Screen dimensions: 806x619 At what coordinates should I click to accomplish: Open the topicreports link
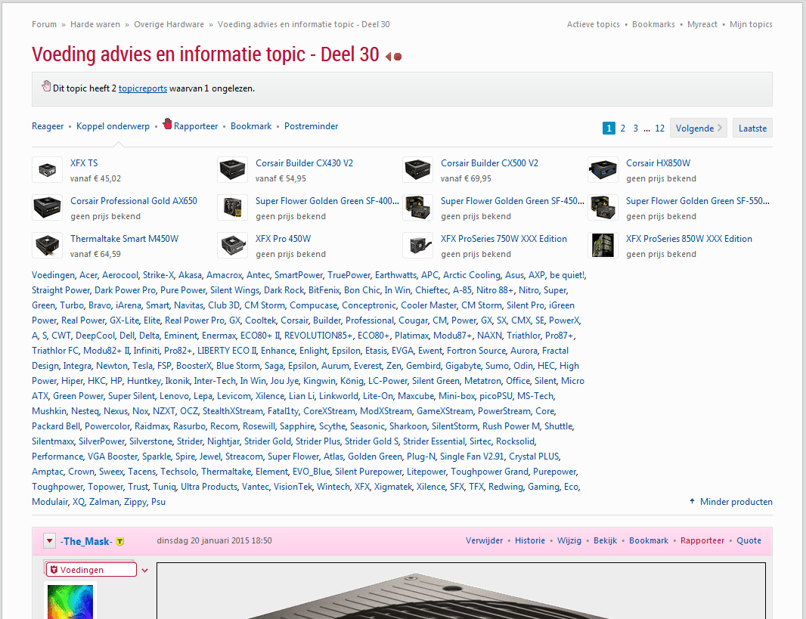click(143, 88)
